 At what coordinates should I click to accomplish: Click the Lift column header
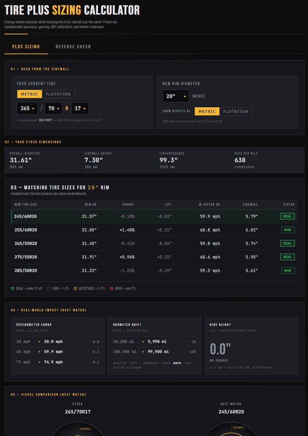point(169,205)
